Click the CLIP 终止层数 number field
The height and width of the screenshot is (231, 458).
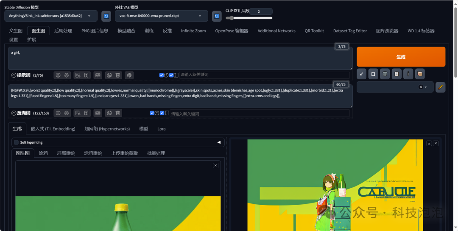click(x=261, y=11)
